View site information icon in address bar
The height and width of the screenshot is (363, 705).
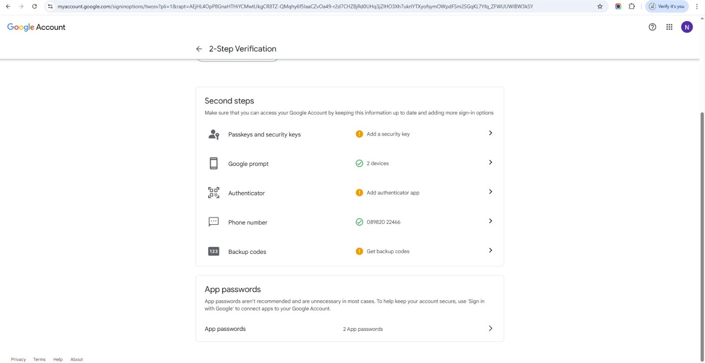coord(50,7)
